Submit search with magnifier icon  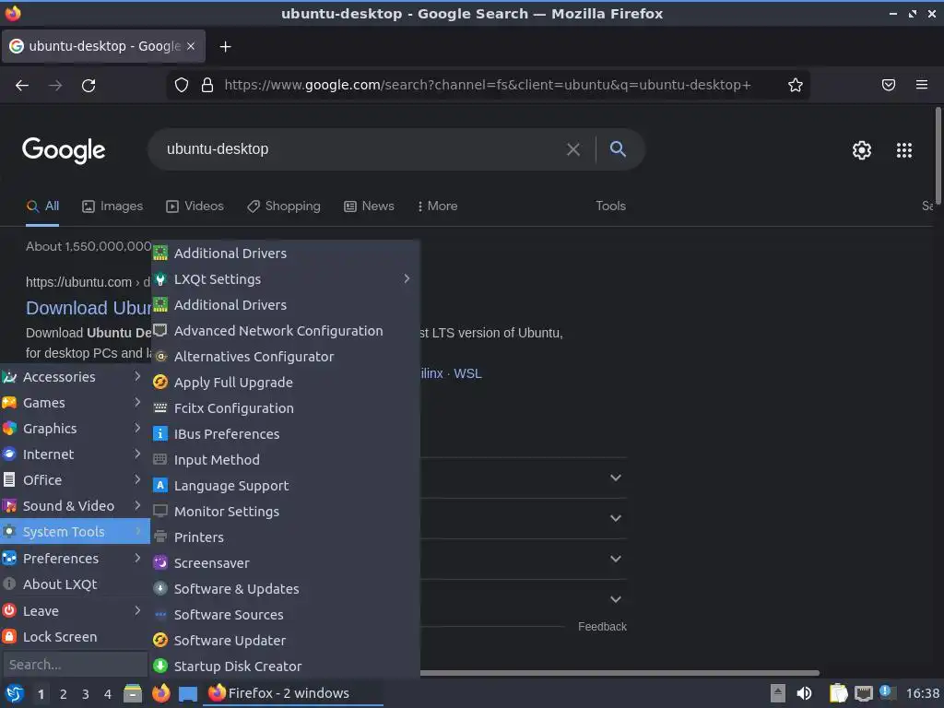[618, 148]
